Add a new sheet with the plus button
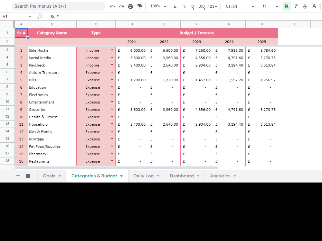The height and width of the screenshot is (241, 322). click(18, 176)
